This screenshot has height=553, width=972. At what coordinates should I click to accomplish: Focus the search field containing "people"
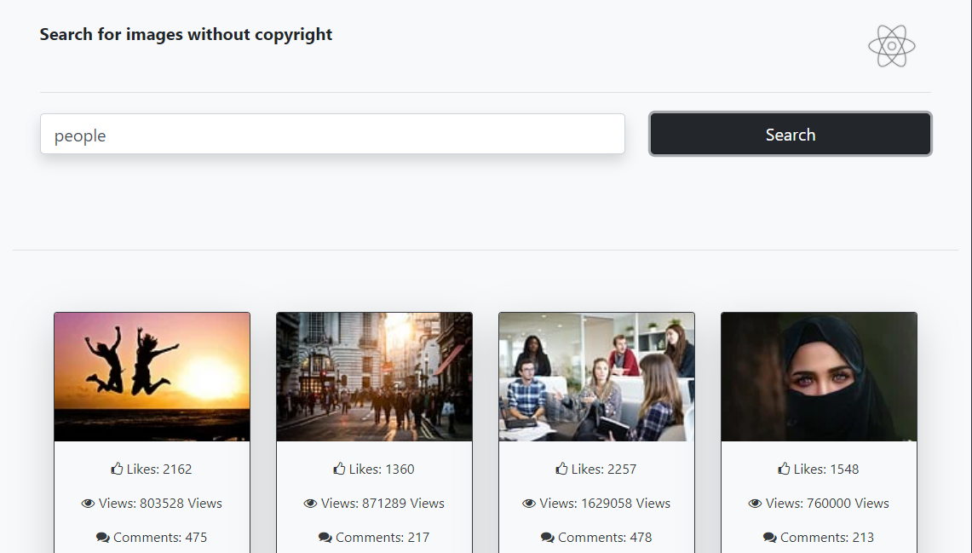[332, 135]
